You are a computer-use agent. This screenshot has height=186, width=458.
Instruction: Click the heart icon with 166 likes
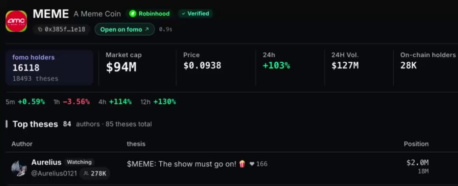coord(252,164)
